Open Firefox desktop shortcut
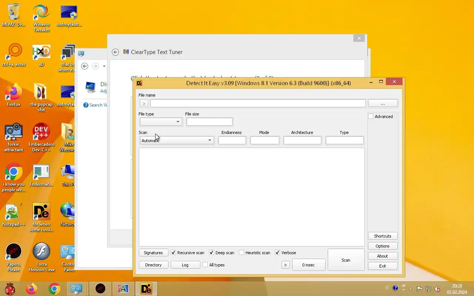The width and height of the screenshot is (474, 296). click(14, 95)
